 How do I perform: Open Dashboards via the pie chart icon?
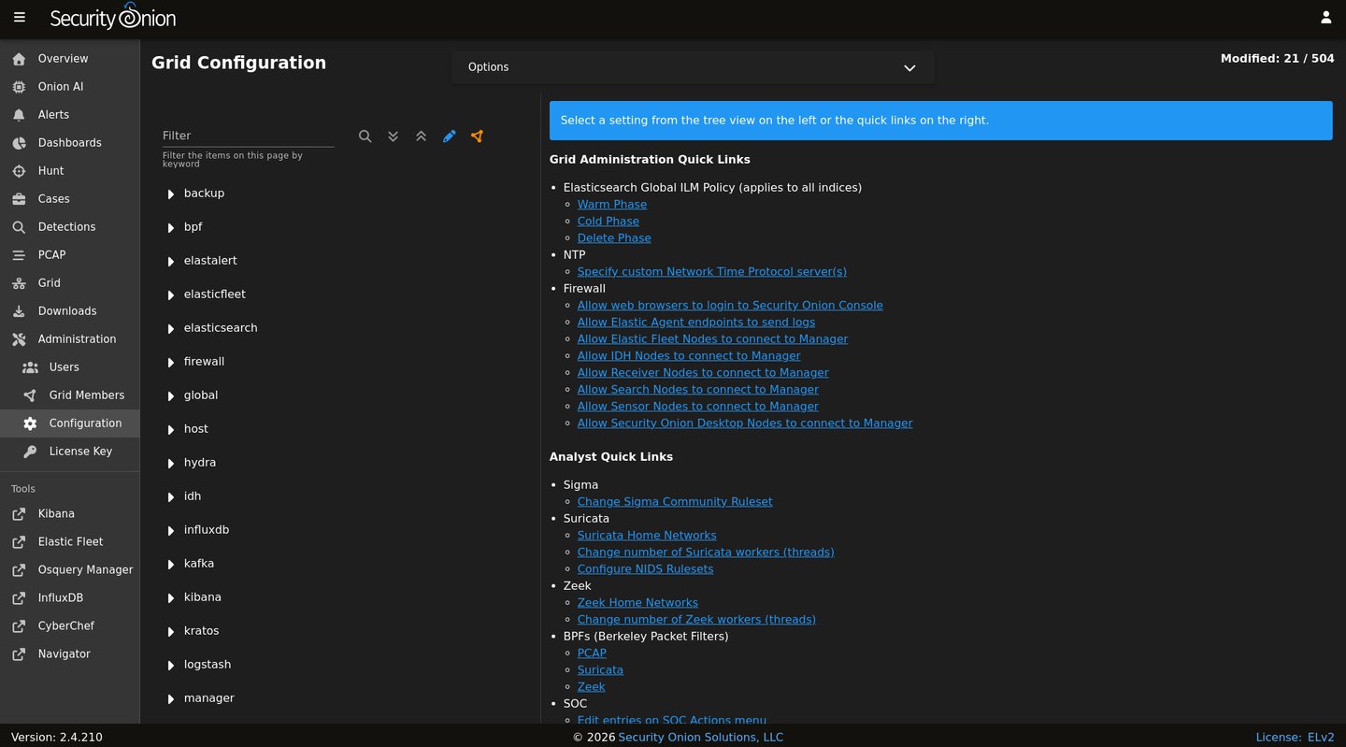(x=19, y=143)
